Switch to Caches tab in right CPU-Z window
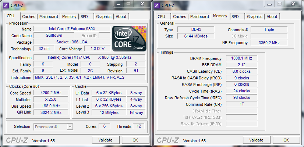304x147 pixels. point(180,17)
